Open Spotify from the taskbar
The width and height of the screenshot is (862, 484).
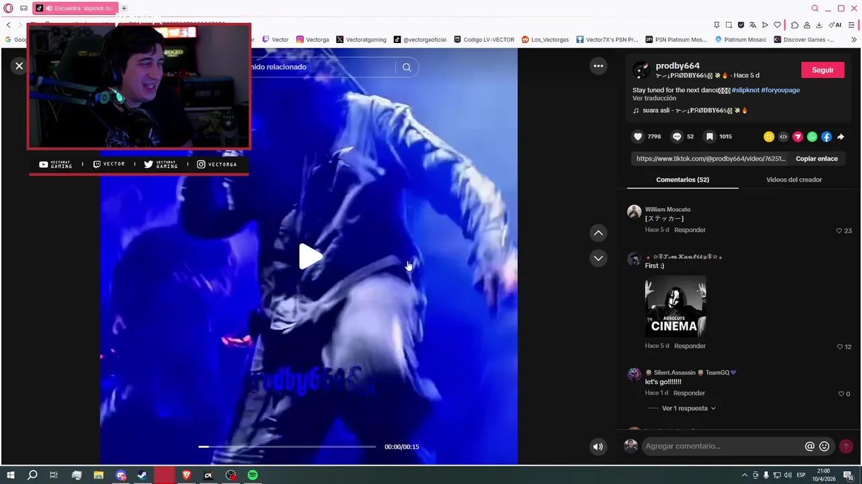click(253, 475)
